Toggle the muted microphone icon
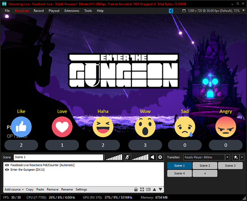Screen dimensions: 247x201 (x=127, y=157)
